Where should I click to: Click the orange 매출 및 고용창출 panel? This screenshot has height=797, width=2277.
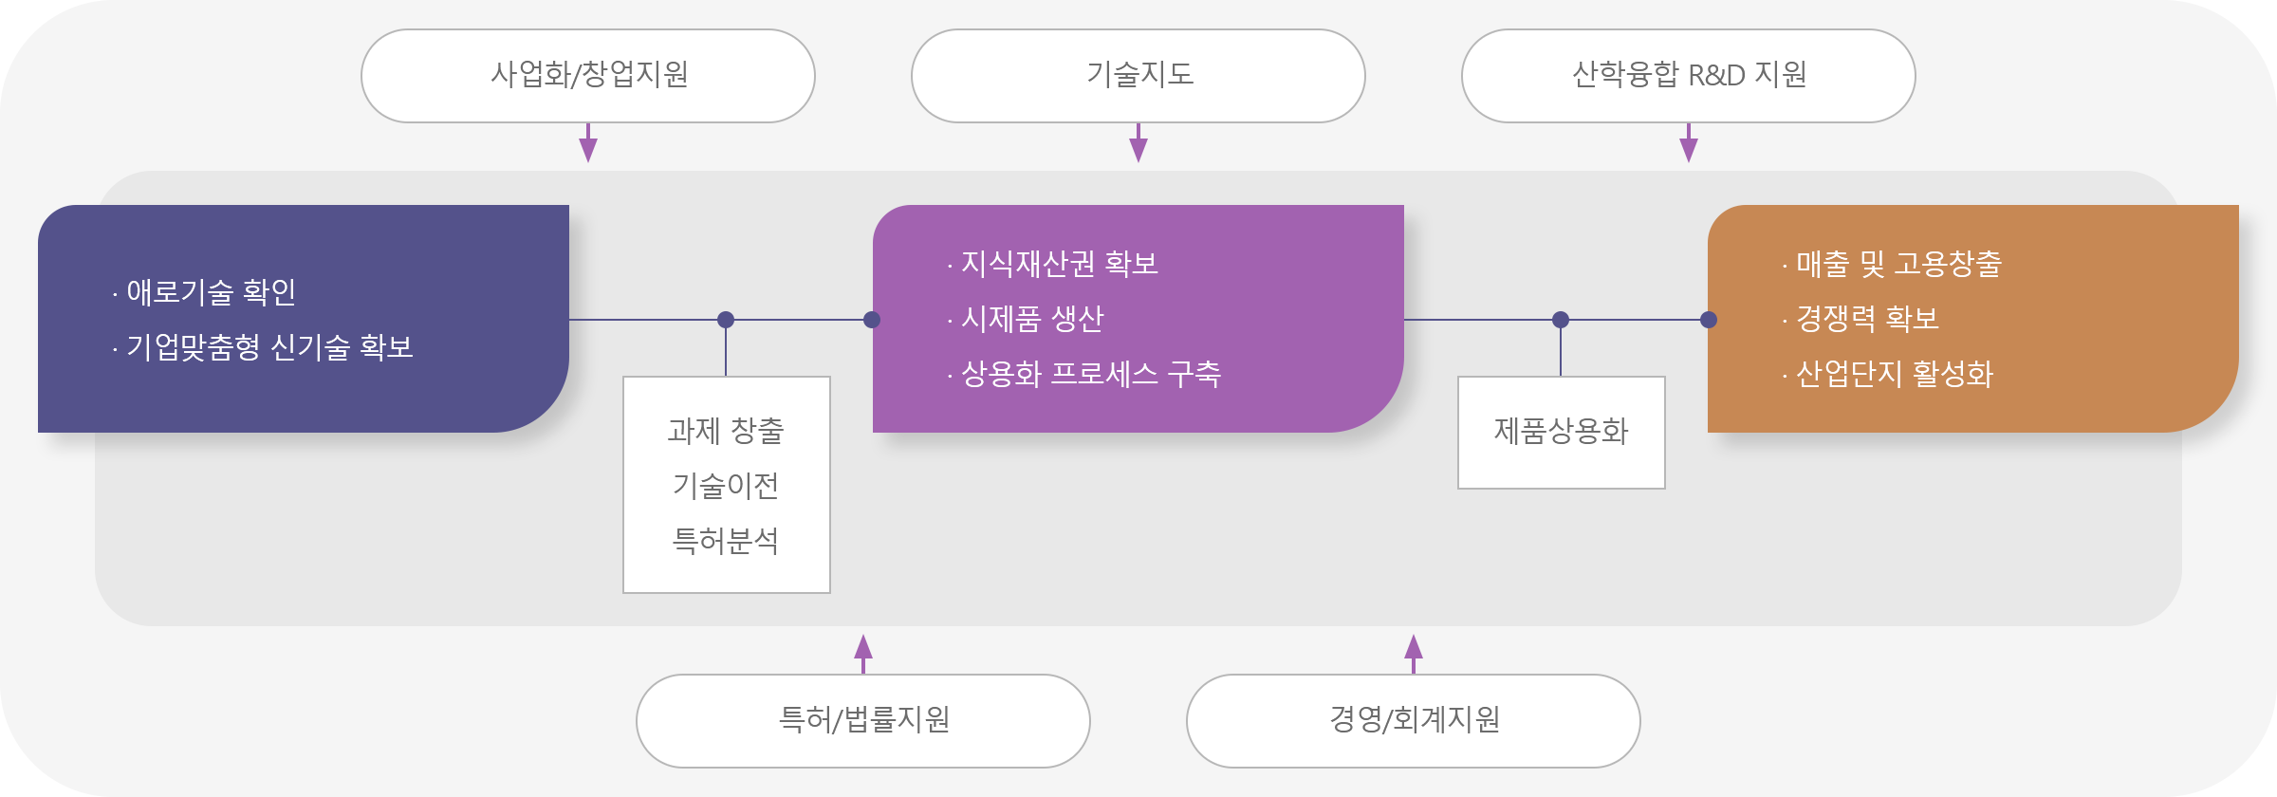pyautogui.click(x=1973, y=319)
